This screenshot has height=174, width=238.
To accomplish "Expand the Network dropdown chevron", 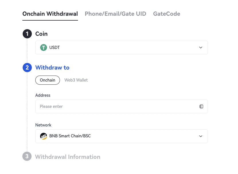I will 201,136.
